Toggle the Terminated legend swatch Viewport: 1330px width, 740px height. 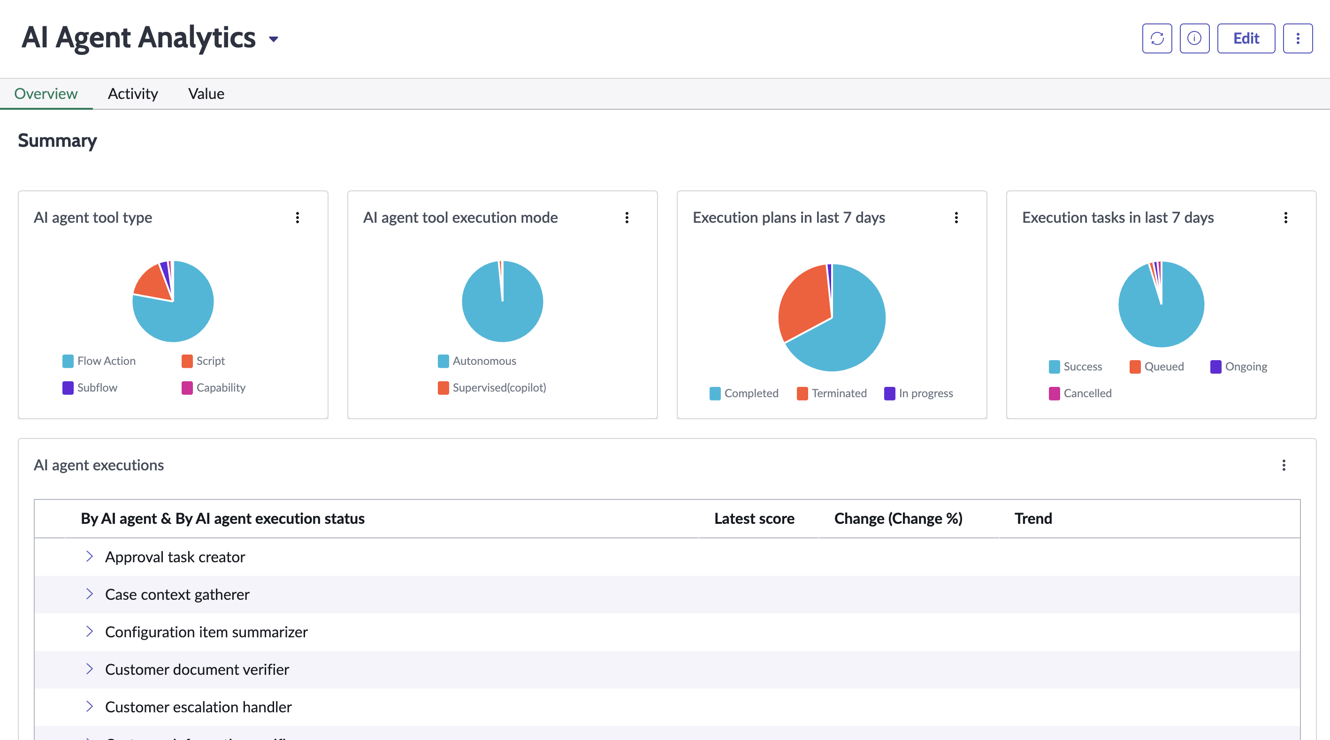click(x=803, y=394)
